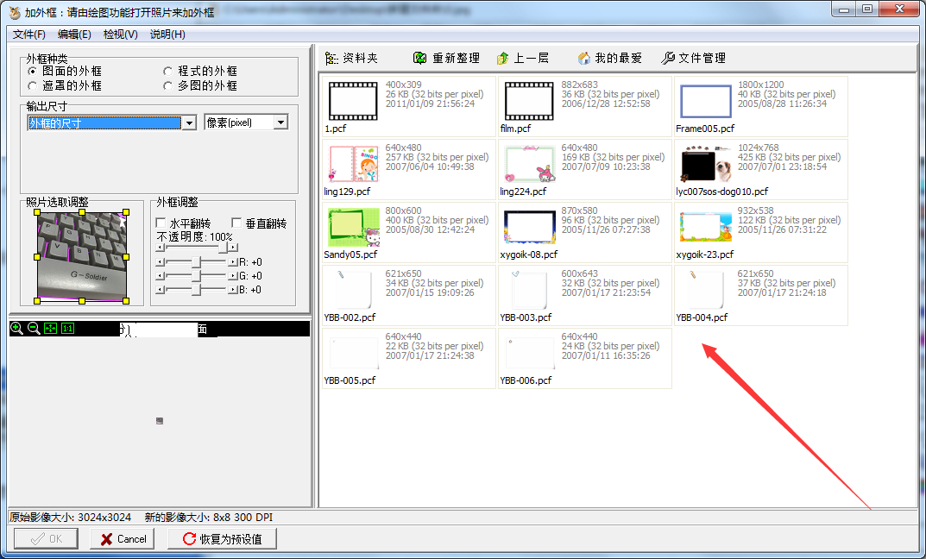Select the zoom-in magnifier icon
The image size is (926, 559).
16,329
